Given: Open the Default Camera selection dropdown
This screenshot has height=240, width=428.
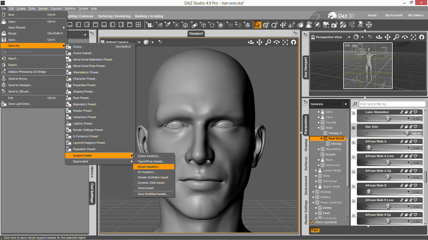Looking at the screenshot, I should (139, 42).
